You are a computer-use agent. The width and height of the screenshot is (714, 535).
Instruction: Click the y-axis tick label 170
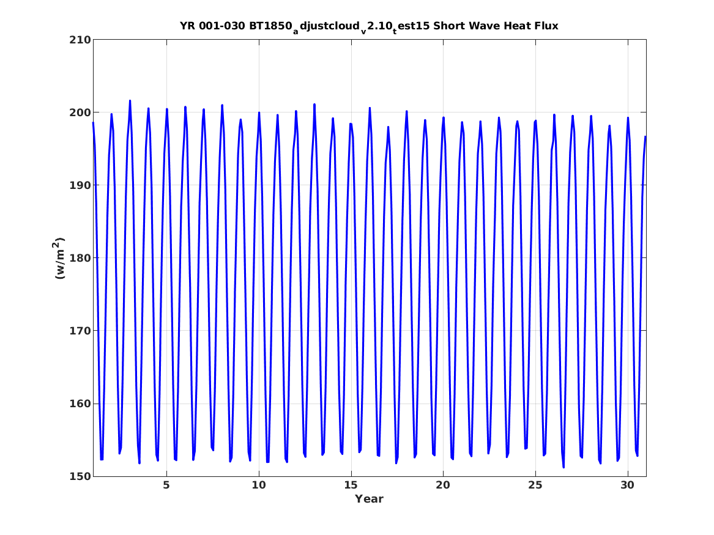pos(80,331)
